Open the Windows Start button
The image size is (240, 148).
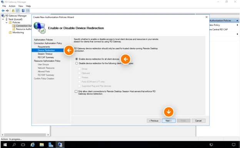click(x=5, y=145)
